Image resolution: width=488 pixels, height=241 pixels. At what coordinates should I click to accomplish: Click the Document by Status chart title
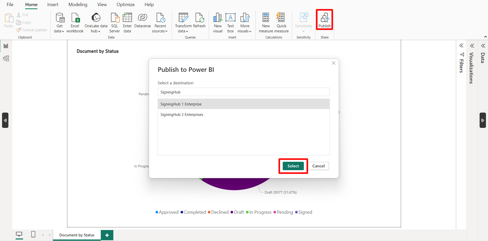(x=98, y=51)
